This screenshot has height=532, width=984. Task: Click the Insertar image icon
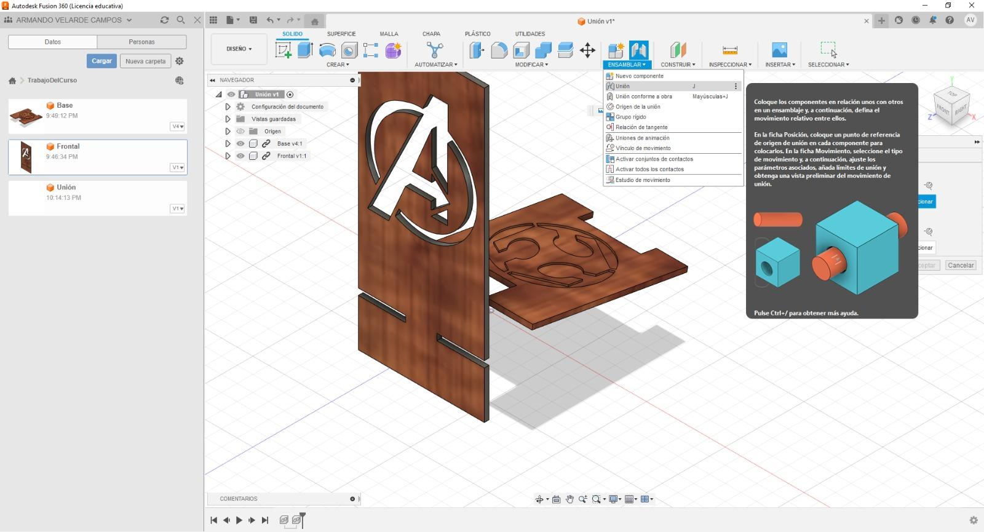779,50
